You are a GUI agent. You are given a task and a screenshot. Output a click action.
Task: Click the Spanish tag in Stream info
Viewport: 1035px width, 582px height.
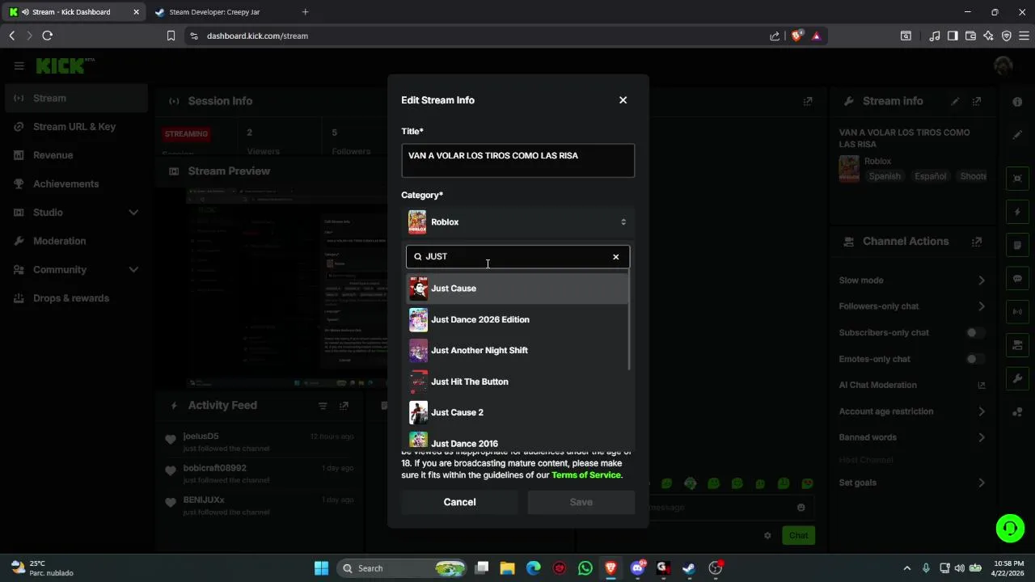click(x=885, y=176)
